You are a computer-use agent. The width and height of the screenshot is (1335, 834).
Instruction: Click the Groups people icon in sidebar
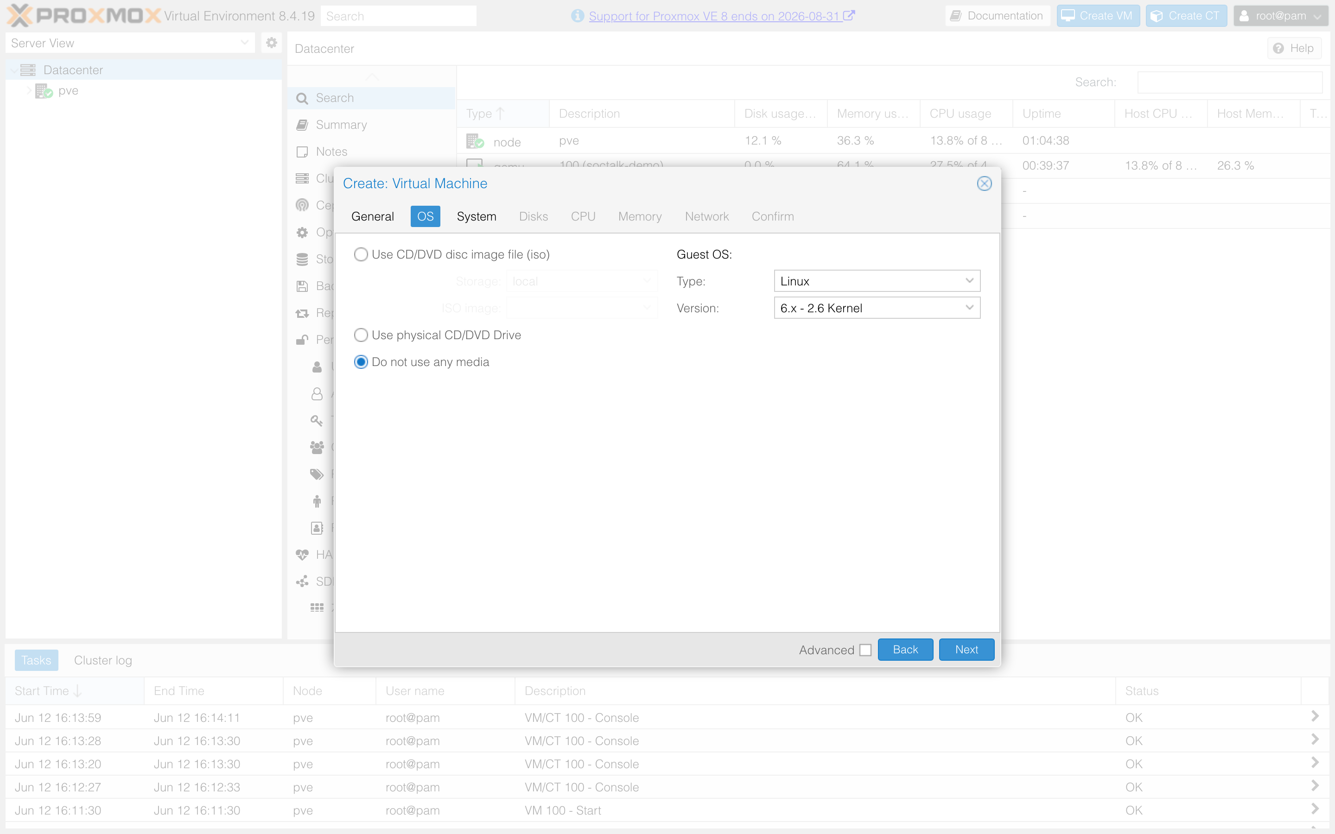click(x=317, y=447)
